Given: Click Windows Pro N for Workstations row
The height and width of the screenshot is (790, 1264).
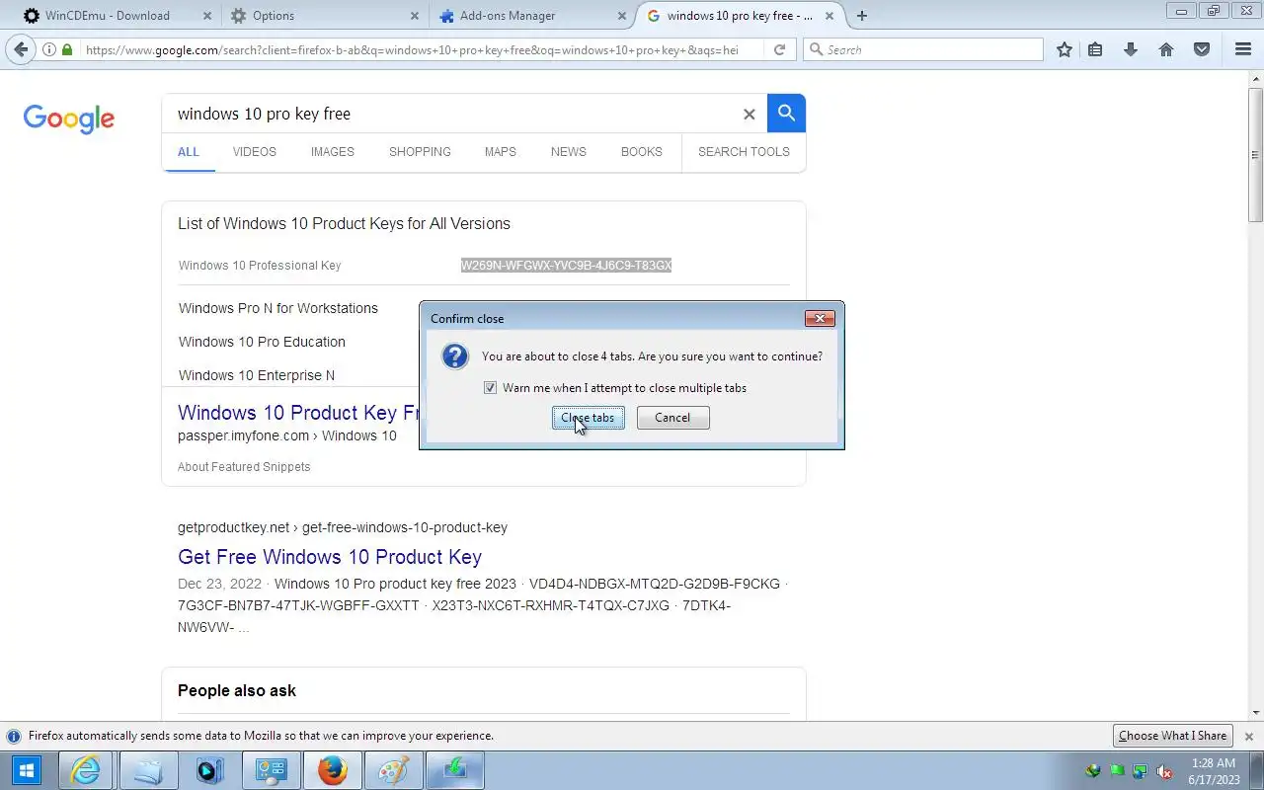Looking at the screenshot, I should pyautogui.click(x=278, y=308).
